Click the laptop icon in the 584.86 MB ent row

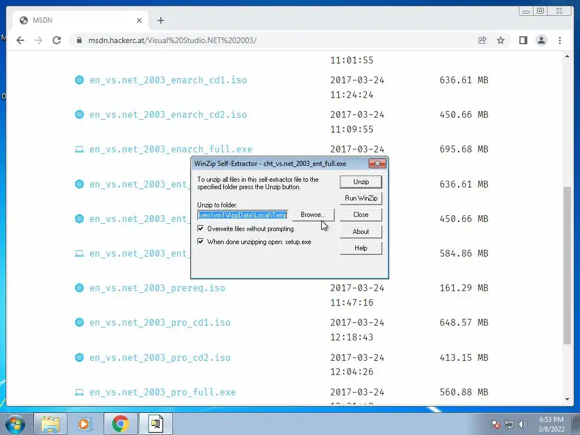79,253
